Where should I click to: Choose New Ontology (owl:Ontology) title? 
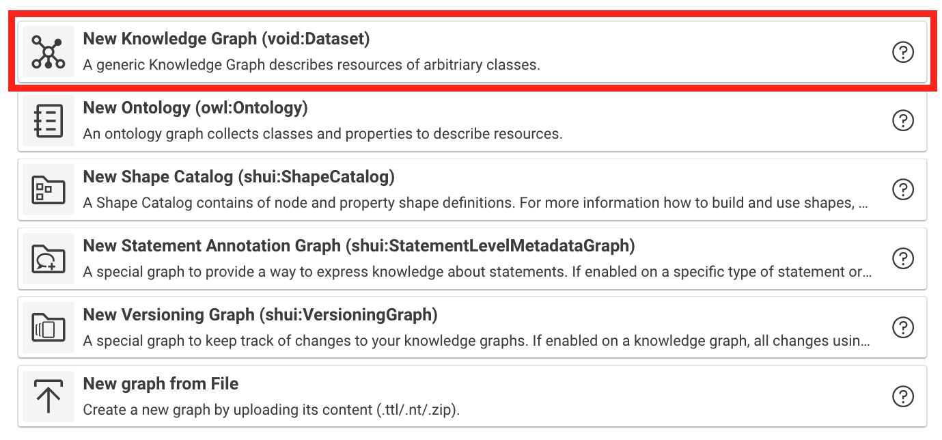coord(195,108)
